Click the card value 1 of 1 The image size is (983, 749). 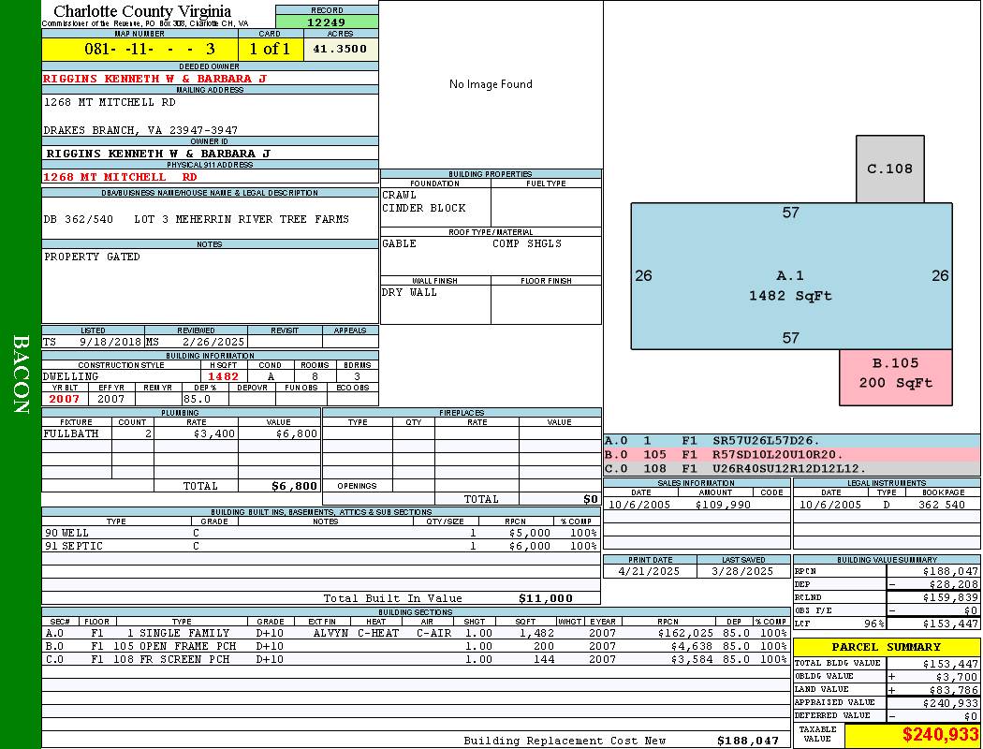(x=271, y=49)
